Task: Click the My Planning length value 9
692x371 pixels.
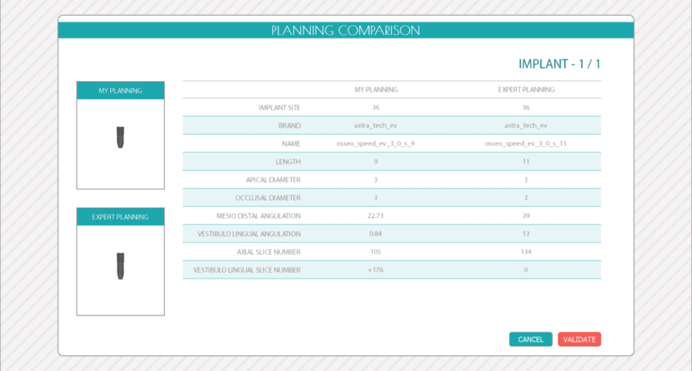Action: [376, 162]
